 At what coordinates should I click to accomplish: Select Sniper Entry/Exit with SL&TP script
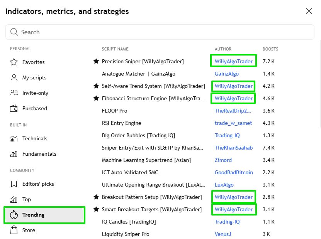pyautogui.click(x=152, y=148)
